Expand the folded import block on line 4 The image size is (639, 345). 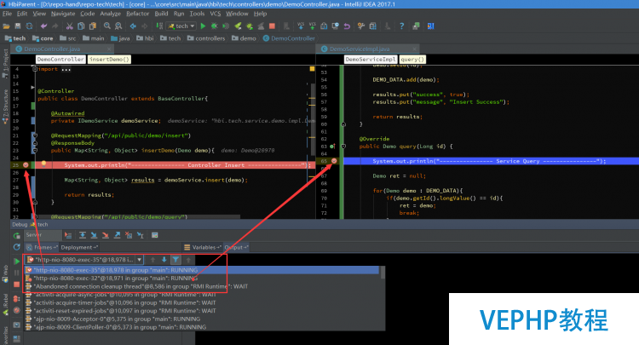tap(35, 69)
